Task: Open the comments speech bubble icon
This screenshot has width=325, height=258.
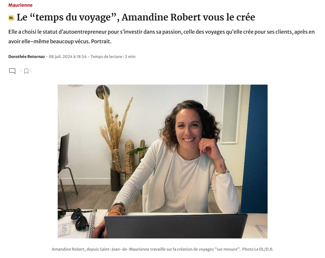Action: pyautogui.click(x=12, y=71)
